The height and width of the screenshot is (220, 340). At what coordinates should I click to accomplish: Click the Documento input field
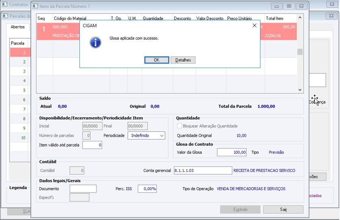coord(83,188)
